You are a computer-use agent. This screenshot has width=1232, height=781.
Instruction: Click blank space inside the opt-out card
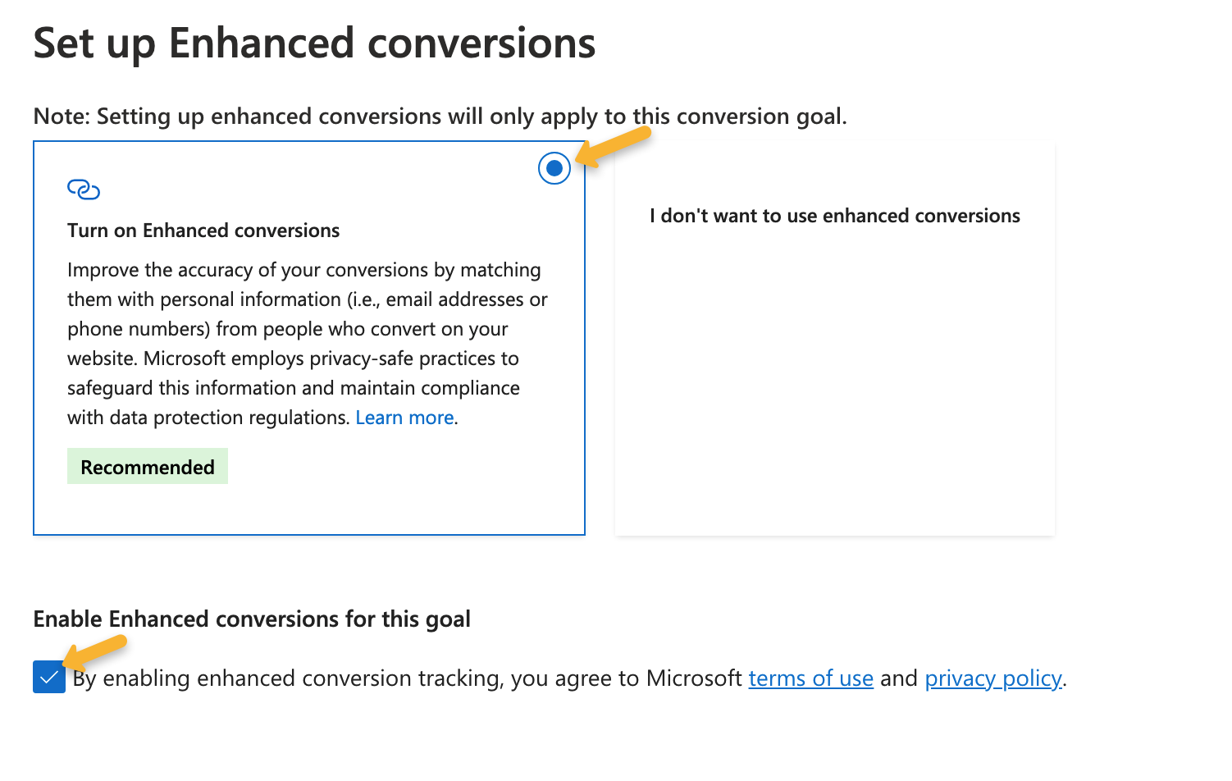pyautogui.click(x=834, y=386)
